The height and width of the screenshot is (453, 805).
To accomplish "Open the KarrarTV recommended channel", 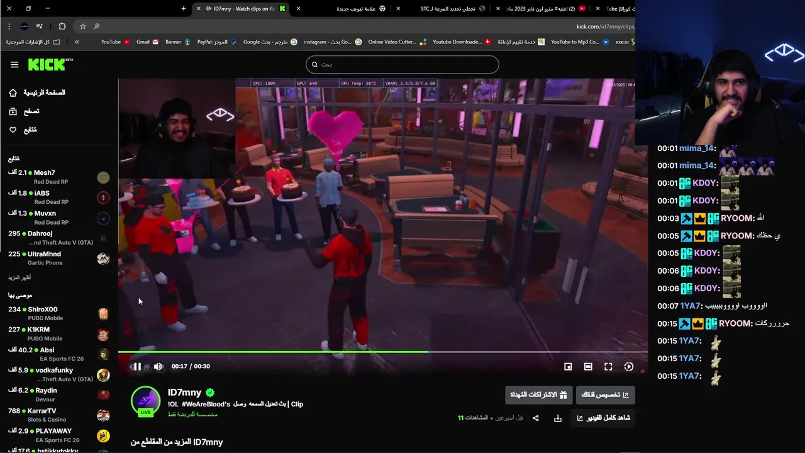I will pos(58,415).
